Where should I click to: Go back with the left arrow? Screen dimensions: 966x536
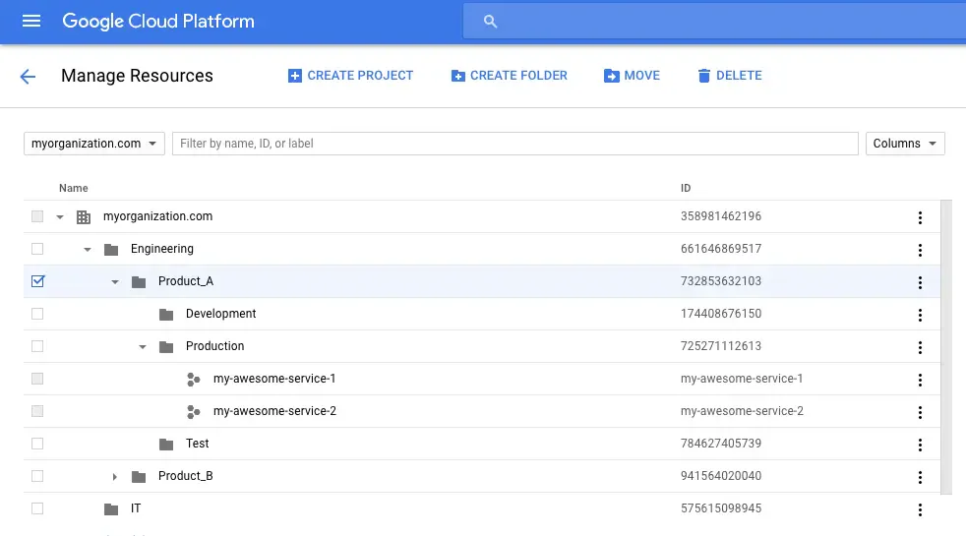click(x=28, y=77)
